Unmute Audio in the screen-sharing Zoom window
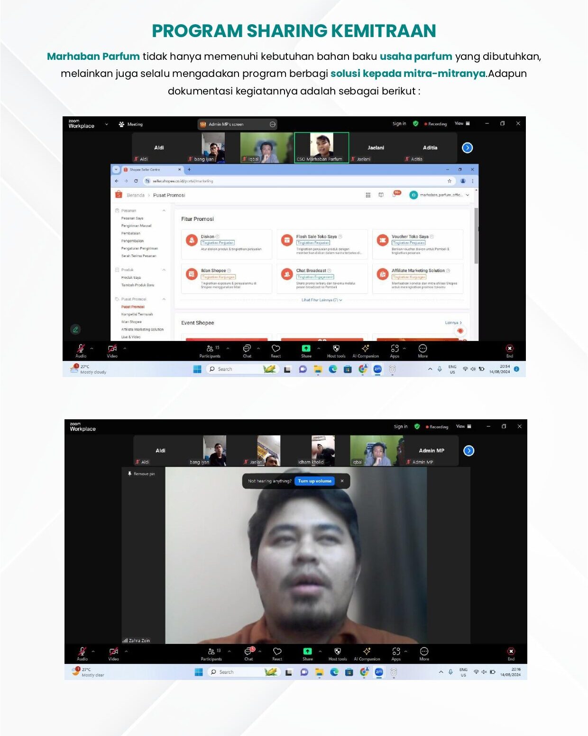Image resolution: width=588 pixels, height=736 pixels. point(81,349)
